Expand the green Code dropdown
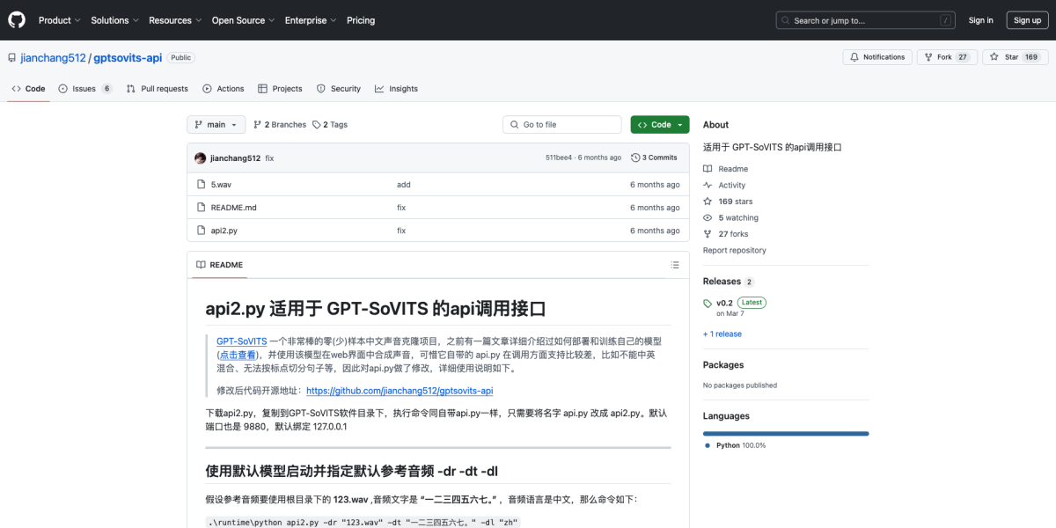The height and width of the screenshot is (528, 1056). pyautogui.click(x=659, y=124)
